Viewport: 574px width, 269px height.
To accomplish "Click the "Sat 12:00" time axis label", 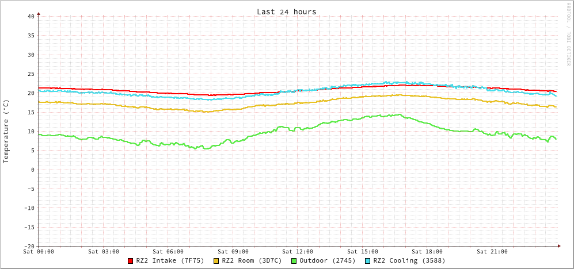I will click(x=298, y=251).
